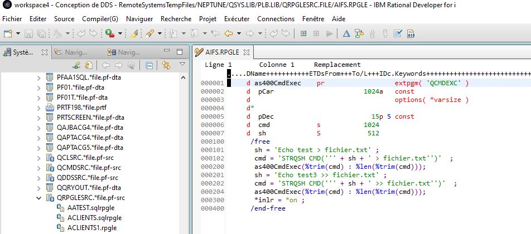Expand the QDDSSRC.*file.pf-src node
Image resolution: width=531 pixels, height=234 pixels.
coord(38,178)
